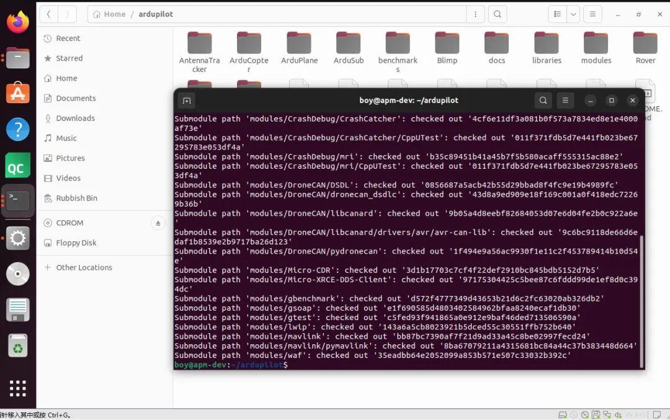670x420 pixels.
Task: Open Music in the sidebar
Action: [105, 138]
